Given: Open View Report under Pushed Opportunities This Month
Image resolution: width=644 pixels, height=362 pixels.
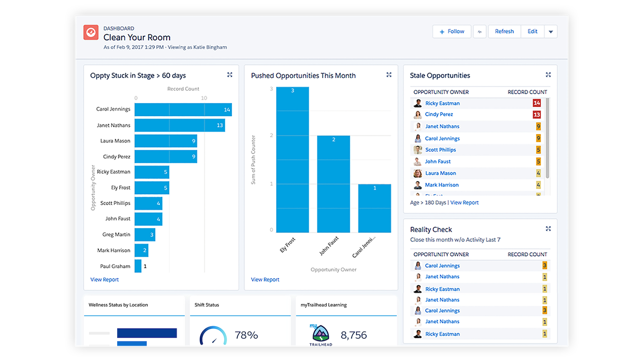Looking at the screenshot, I should [265, 279].
